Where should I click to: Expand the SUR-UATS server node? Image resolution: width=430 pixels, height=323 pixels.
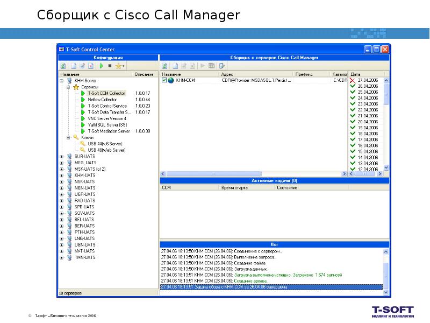[x=60, y=156]
